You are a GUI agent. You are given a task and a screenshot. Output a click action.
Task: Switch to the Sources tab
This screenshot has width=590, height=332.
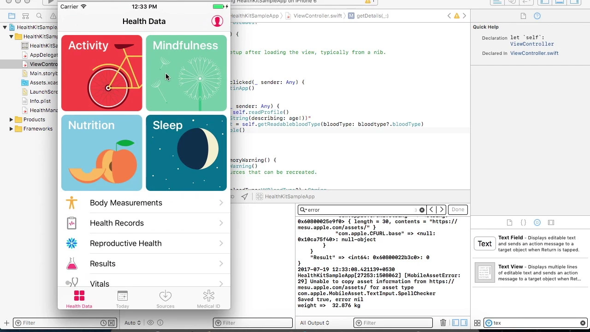pyautogui.click(x=165, y=299)
